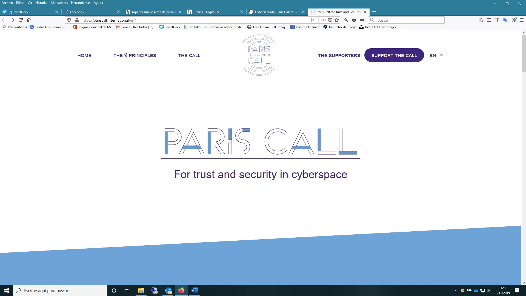
Task: Toggle the sidebar view icon
Action: [x=489, y=20]
